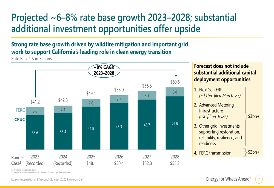Image resolution: width=274 pixels, height=188 pixels.
Task: Click the page number 7 circle
Action: pos(259,179)
